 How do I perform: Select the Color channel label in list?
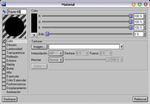pyautogui.click(x=10, y=41)
